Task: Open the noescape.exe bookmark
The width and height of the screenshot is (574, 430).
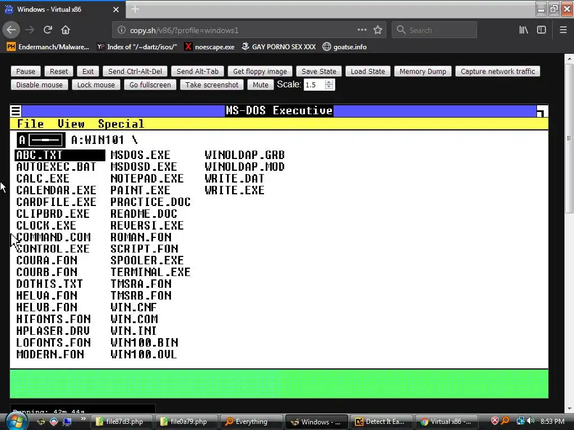Action: (x=210, y=47)
